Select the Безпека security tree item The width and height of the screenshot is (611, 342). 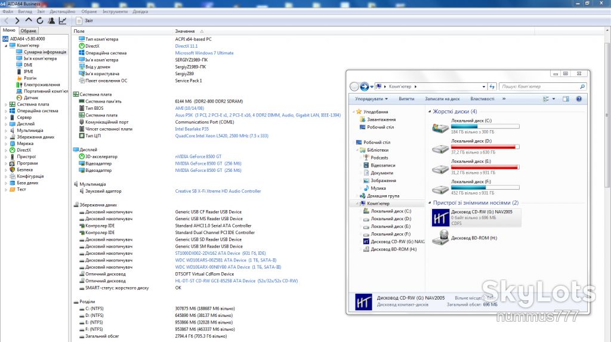pyautogui.click(x=24, y=170)
